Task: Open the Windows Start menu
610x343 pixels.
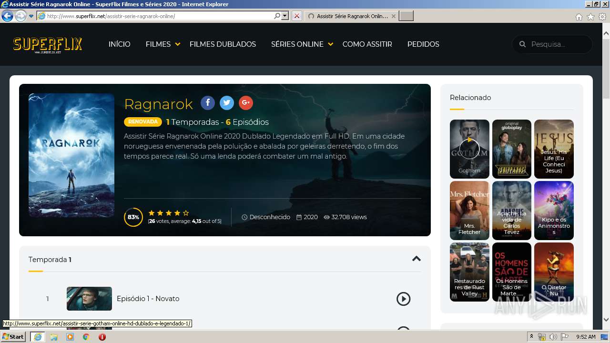Action: click(x=13, y=337)
